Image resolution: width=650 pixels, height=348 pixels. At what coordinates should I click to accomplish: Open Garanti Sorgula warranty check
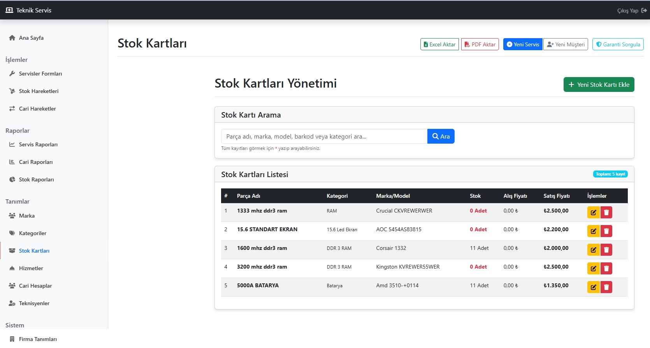click(x=618, y=44)
